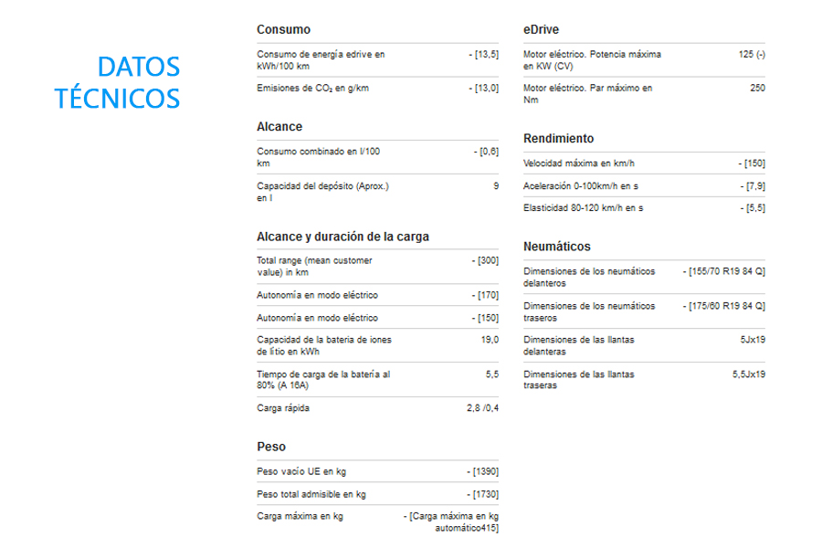
Task: Select the Alcance section heading
Action: pos(279,127)
